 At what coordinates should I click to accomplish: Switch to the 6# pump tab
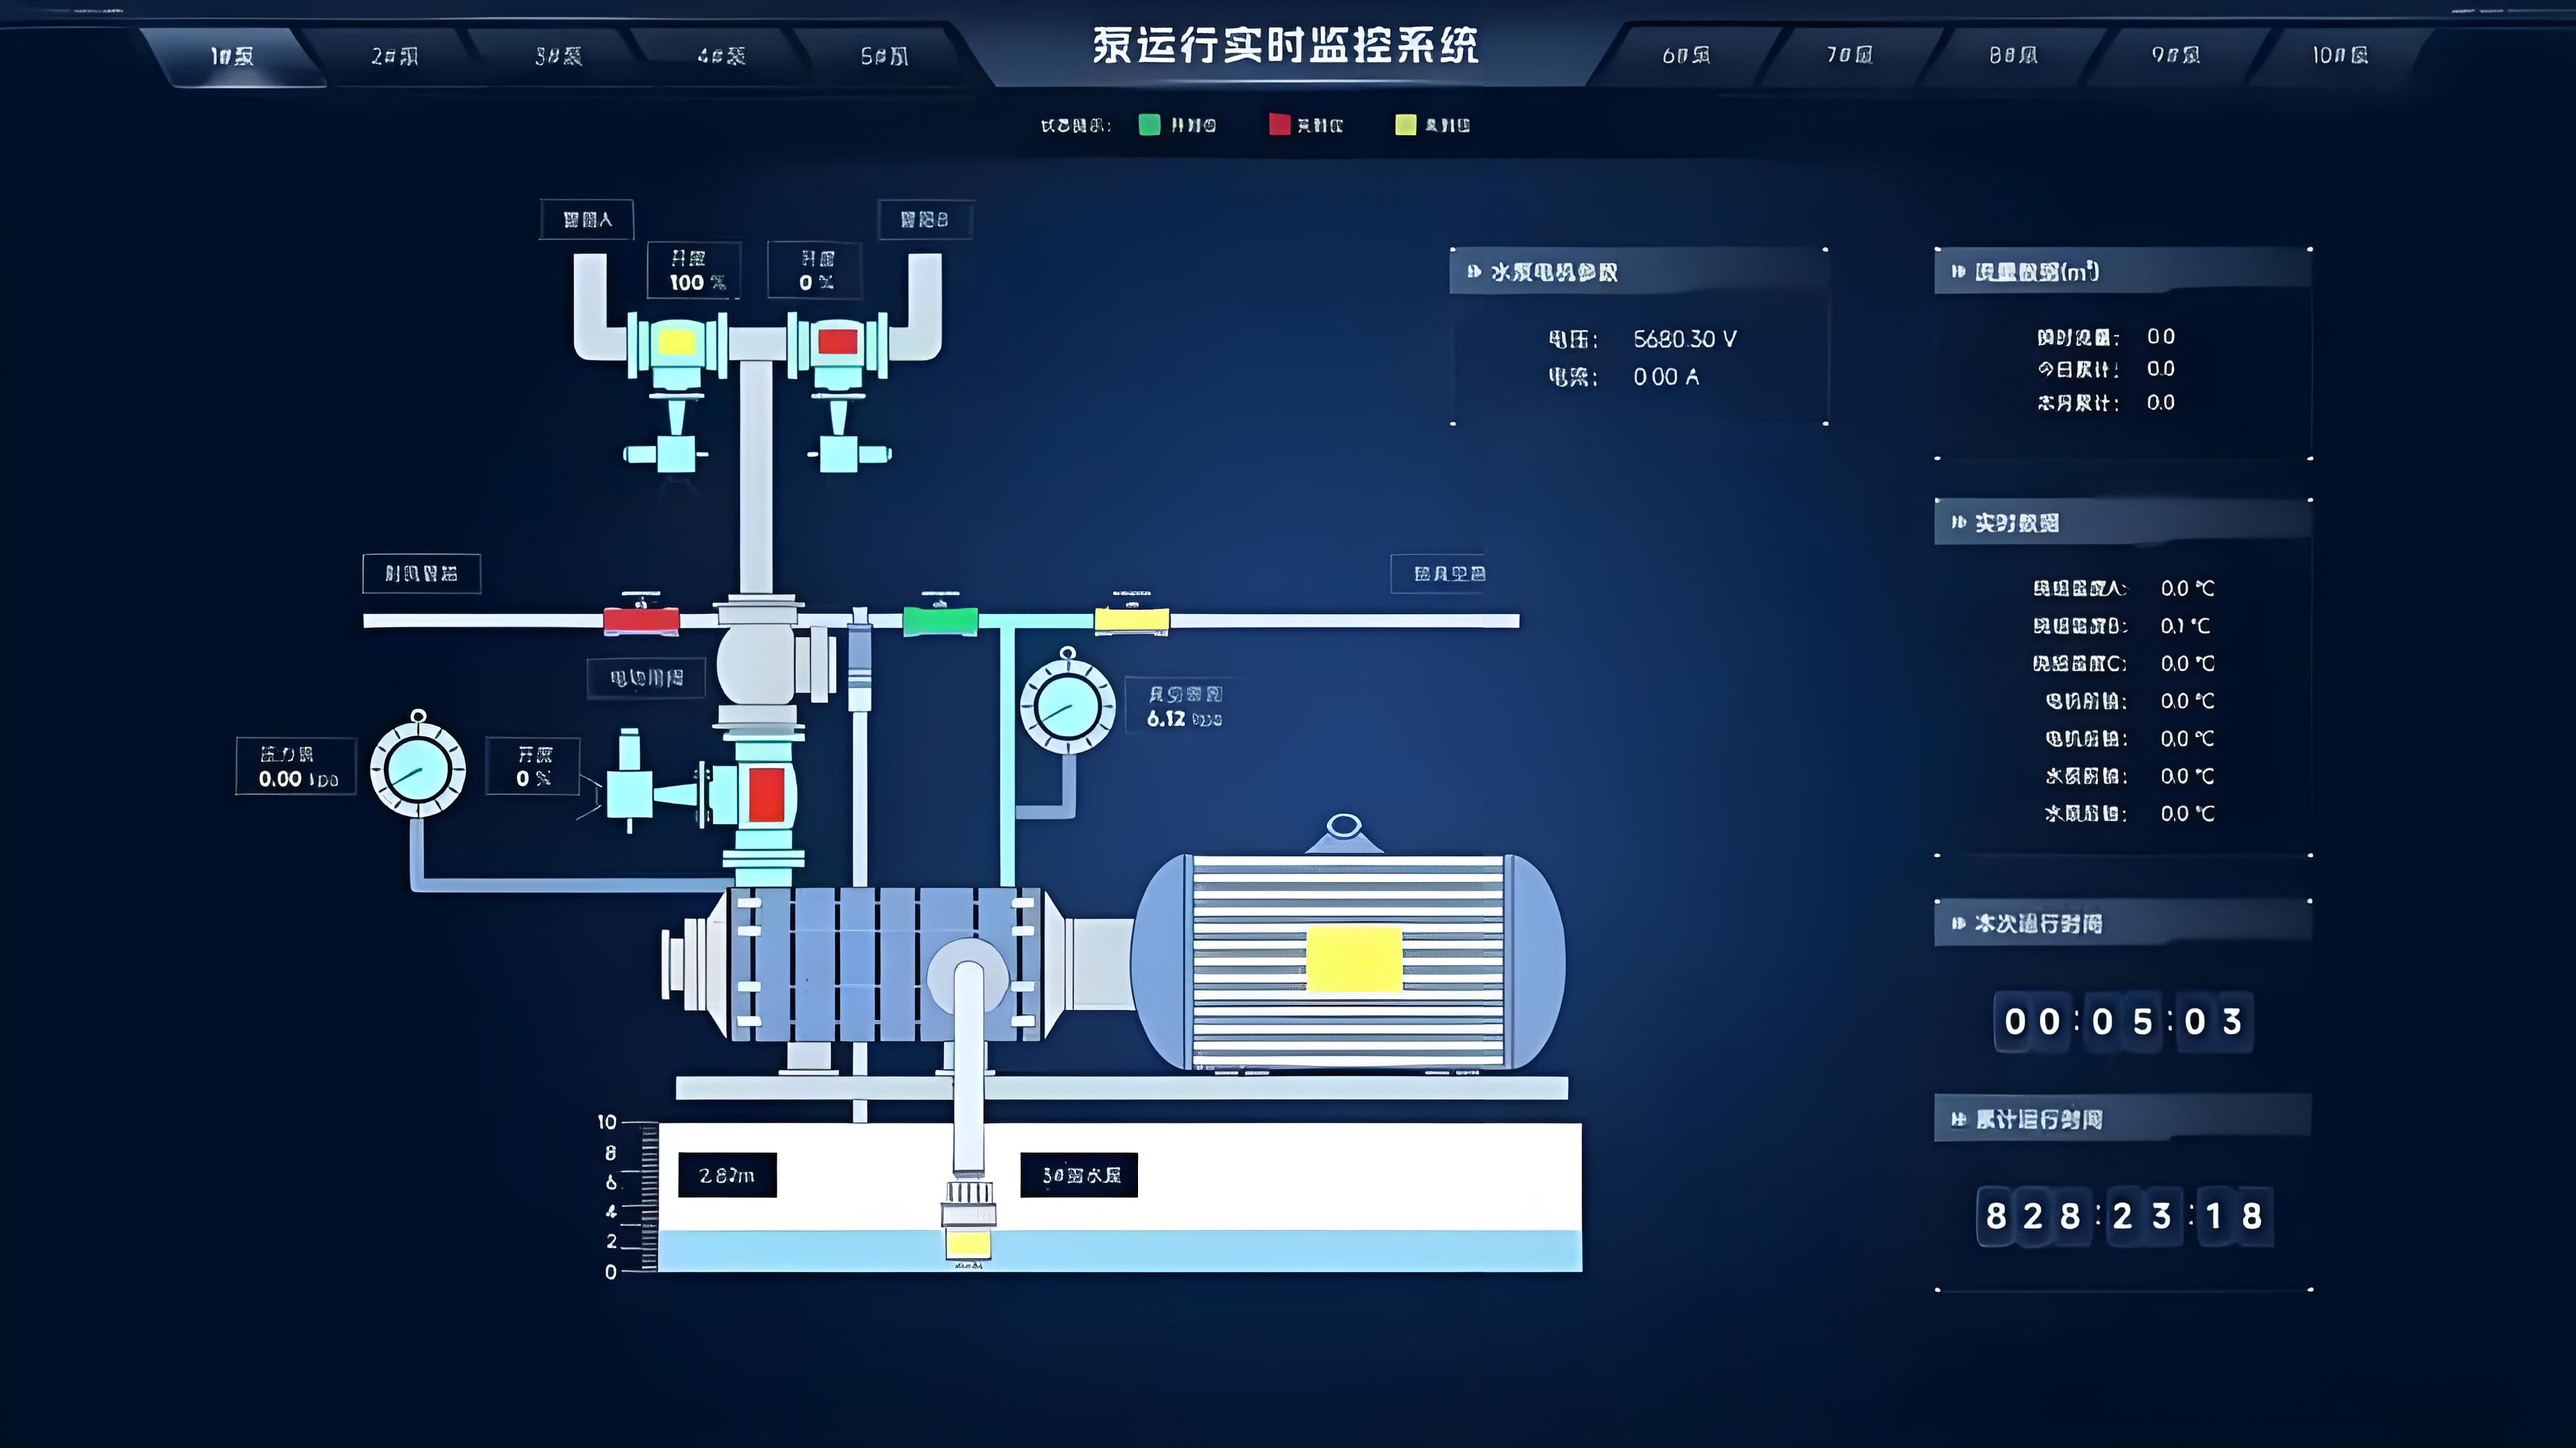[1686, 56]
